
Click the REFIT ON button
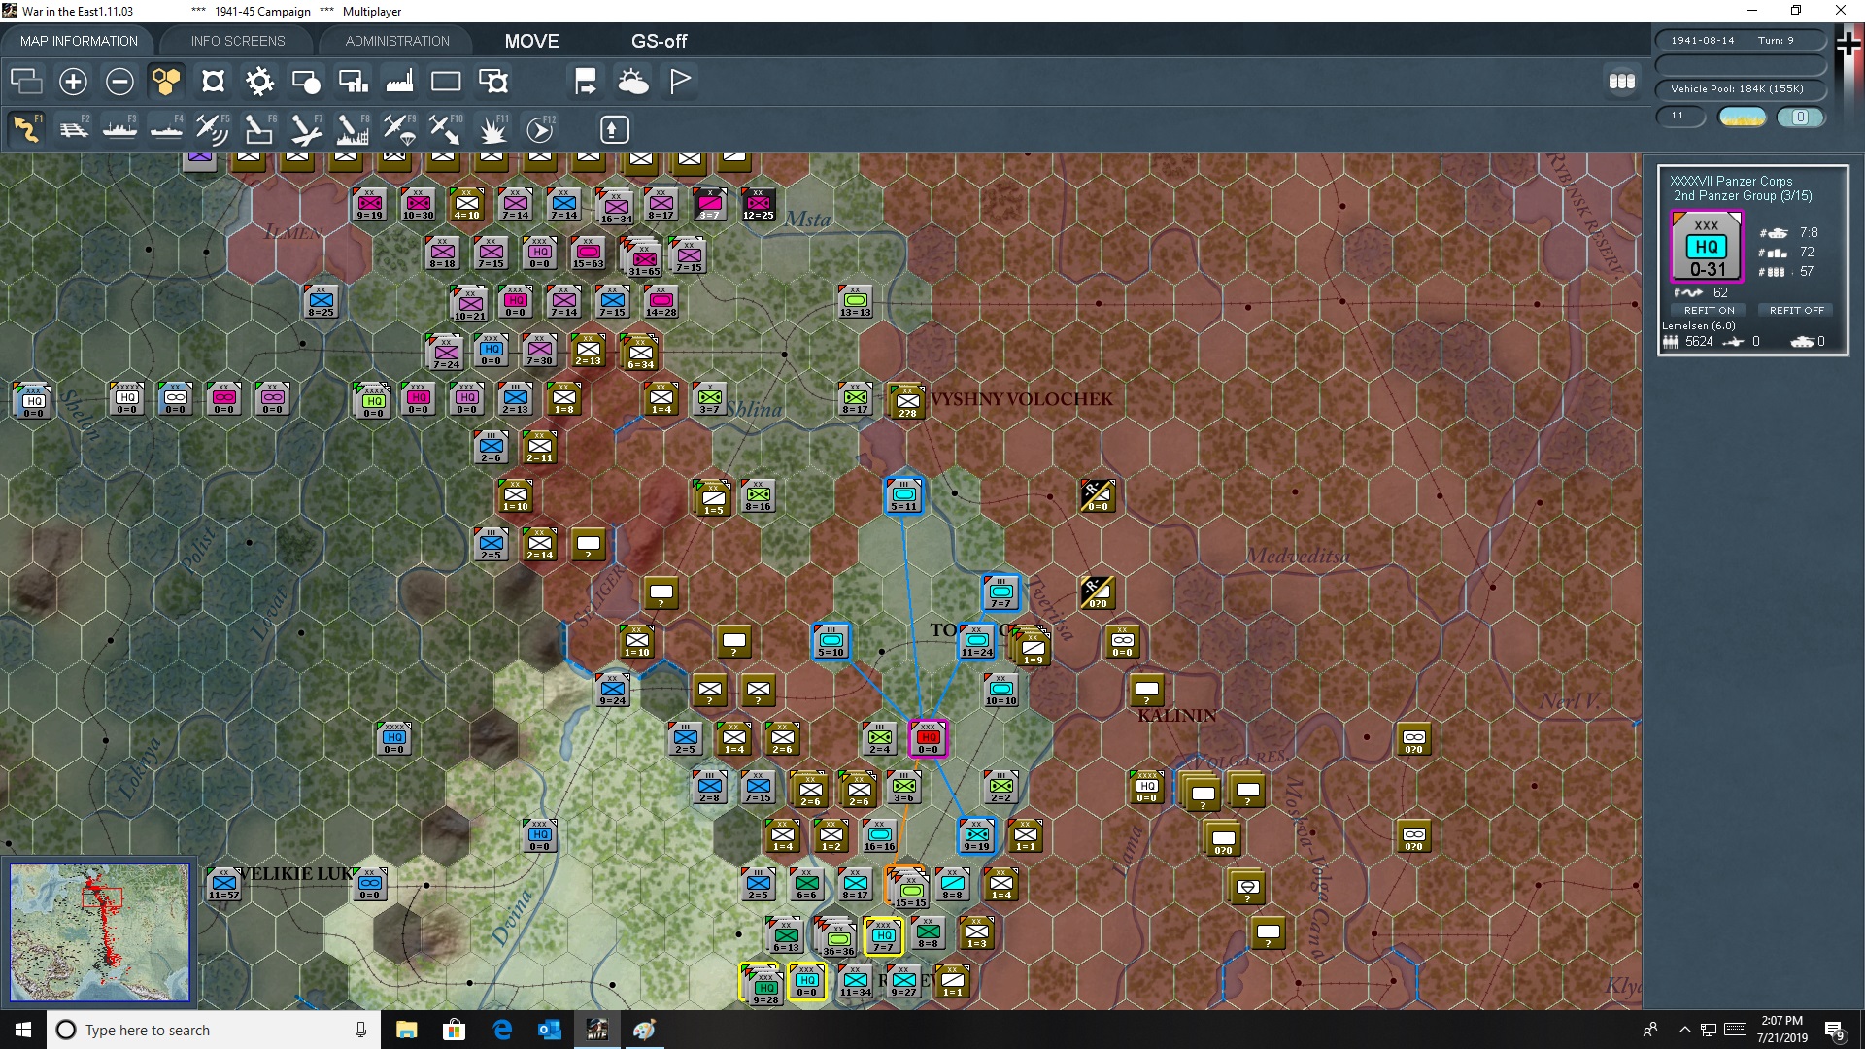(x=1710, y=310)
